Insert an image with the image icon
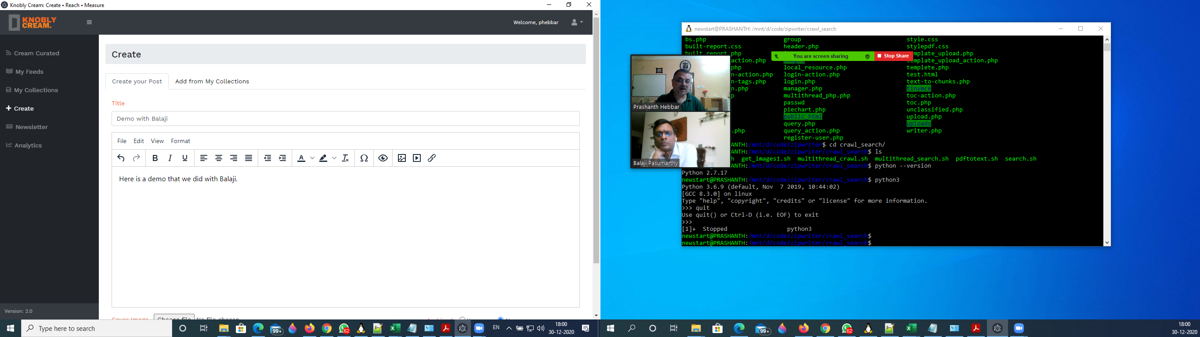 click(401, 158)
